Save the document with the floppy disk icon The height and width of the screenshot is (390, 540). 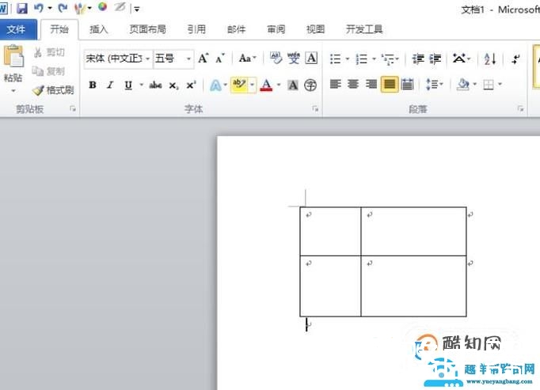pyautogui.click(x=21, y=8)
